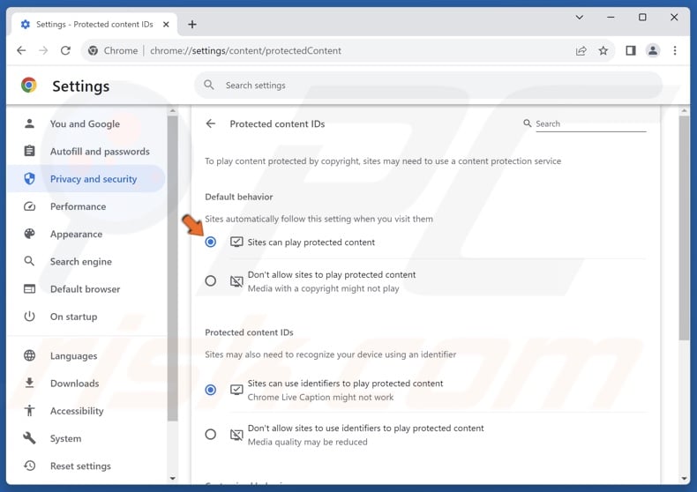
Task: Click the blocked protected content icon
Action: tap(236, 281)
